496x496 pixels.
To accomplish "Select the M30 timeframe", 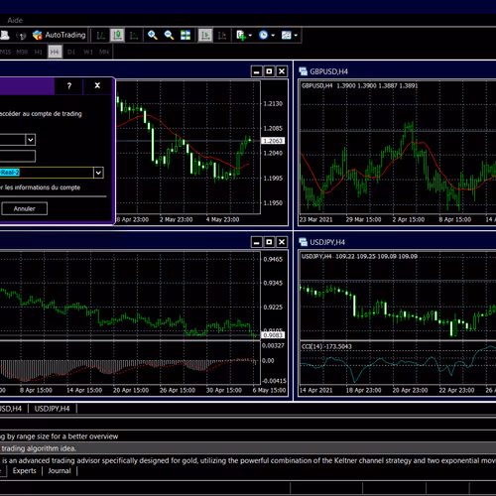I will click(22, 52).
